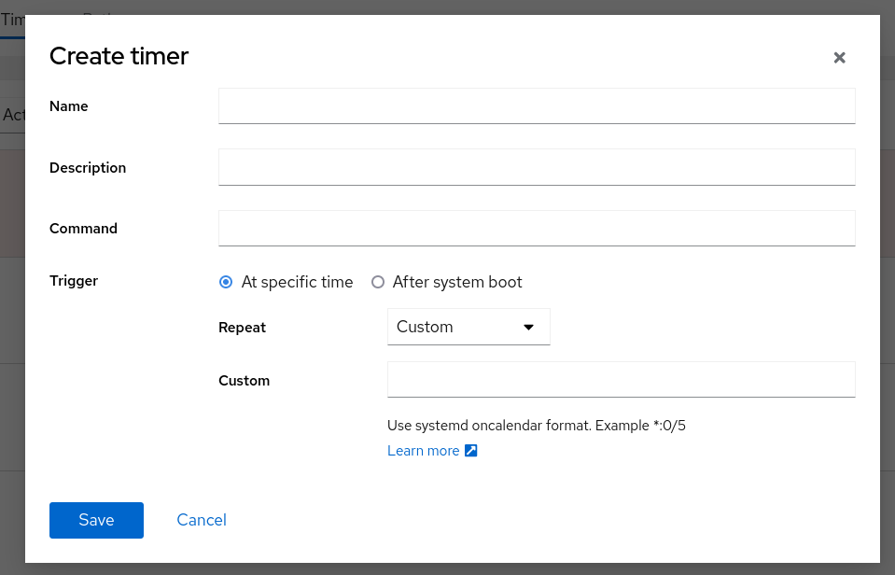This screenshot has width=895, height=575.
Task: Click into the Description input field
Action: (x=537, y=168)
